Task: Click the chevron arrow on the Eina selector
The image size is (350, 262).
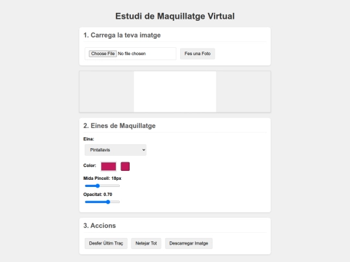Action: coord(143,150)
